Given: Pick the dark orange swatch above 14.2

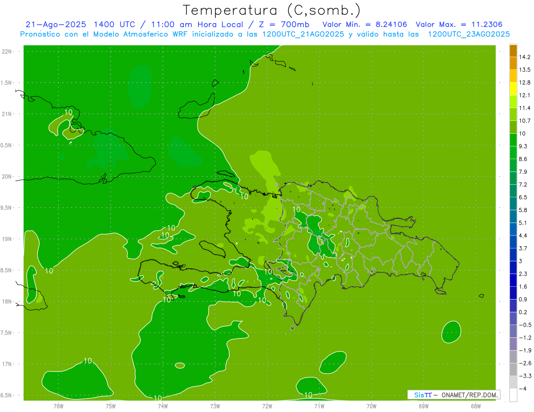Looking at the screenshot, I should click(x=513, y=51).
